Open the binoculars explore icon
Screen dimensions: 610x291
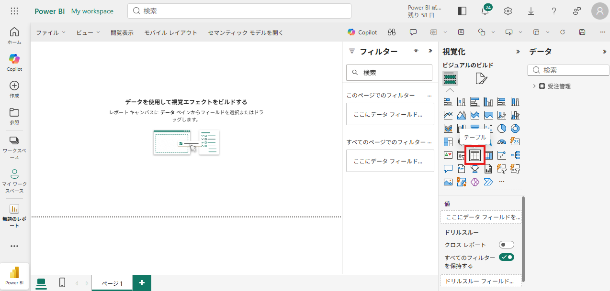coord(392,32)
